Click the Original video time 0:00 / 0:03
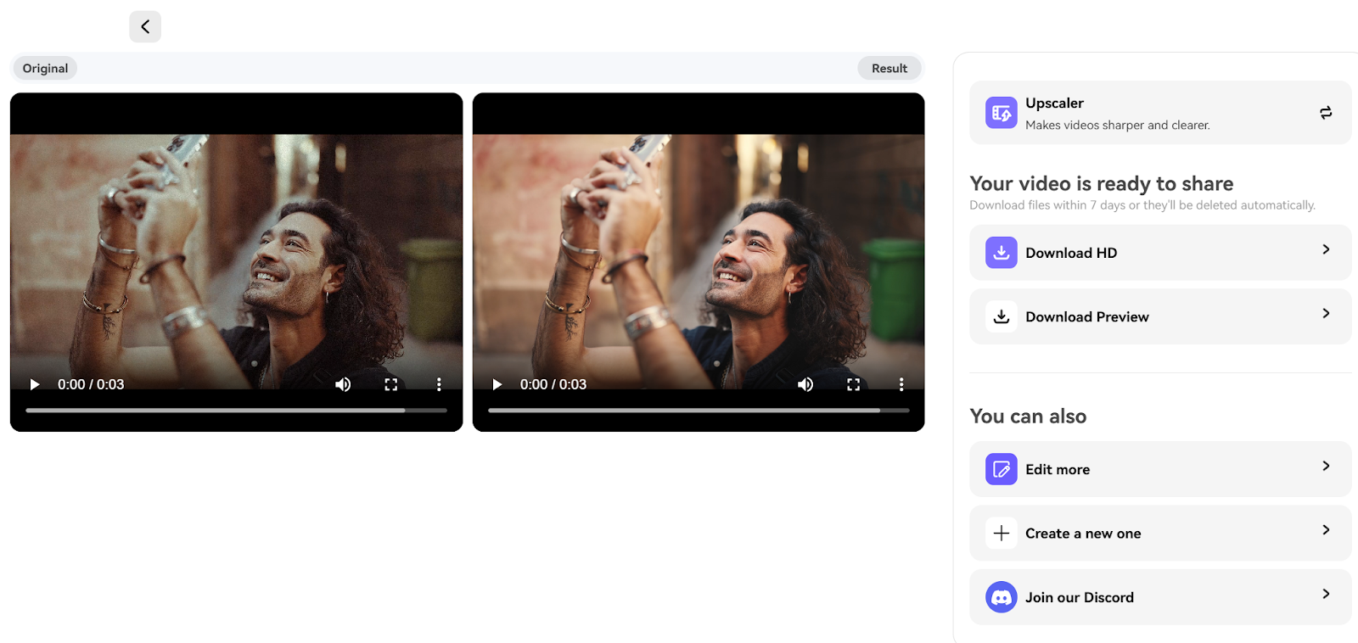Screen dimensions: 1358x643 coord(91,384)
